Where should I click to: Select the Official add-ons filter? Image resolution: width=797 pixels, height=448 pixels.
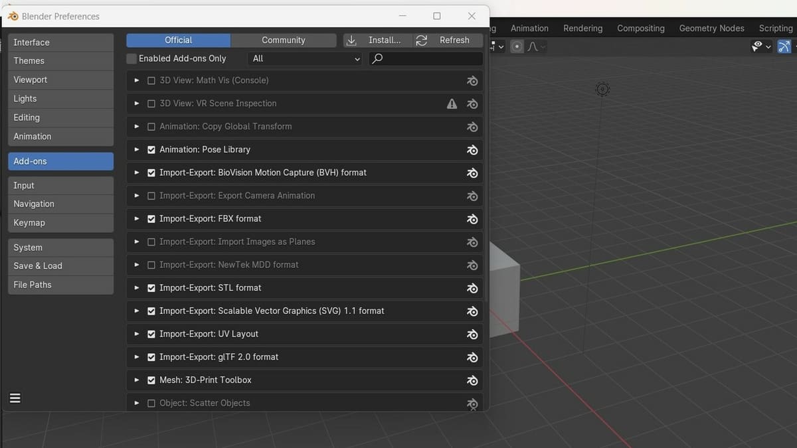(x=179, y=40)
